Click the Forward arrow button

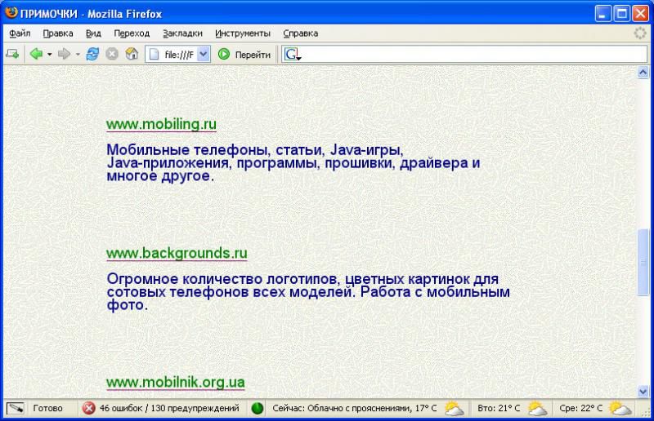pos(63,55)
